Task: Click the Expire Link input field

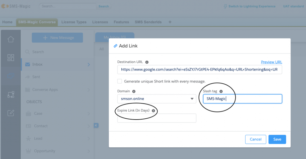Action: coord(157,118)
